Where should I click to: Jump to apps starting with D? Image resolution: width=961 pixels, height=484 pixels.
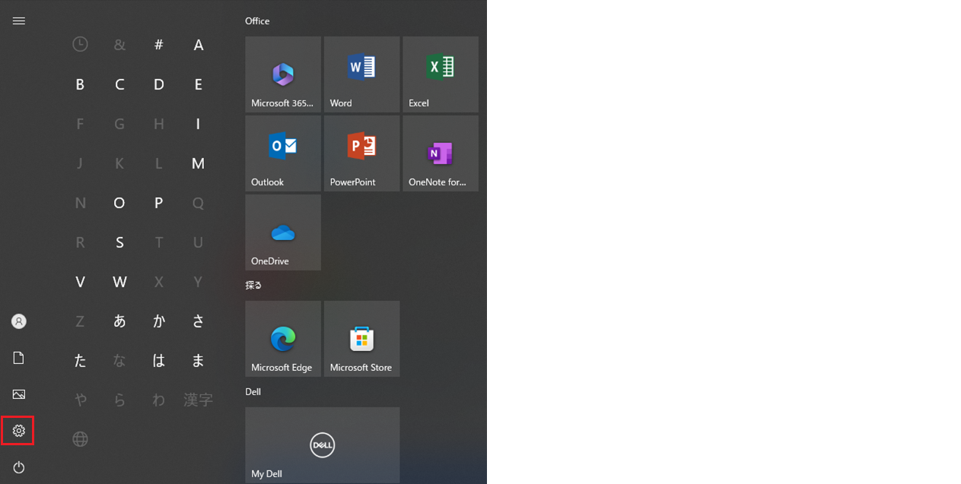[x=159, y=84]
